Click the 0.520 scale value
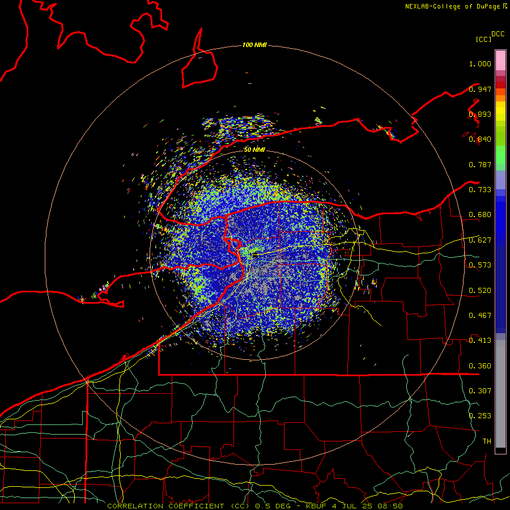510x510 pixels. click(x=480, y=291)
